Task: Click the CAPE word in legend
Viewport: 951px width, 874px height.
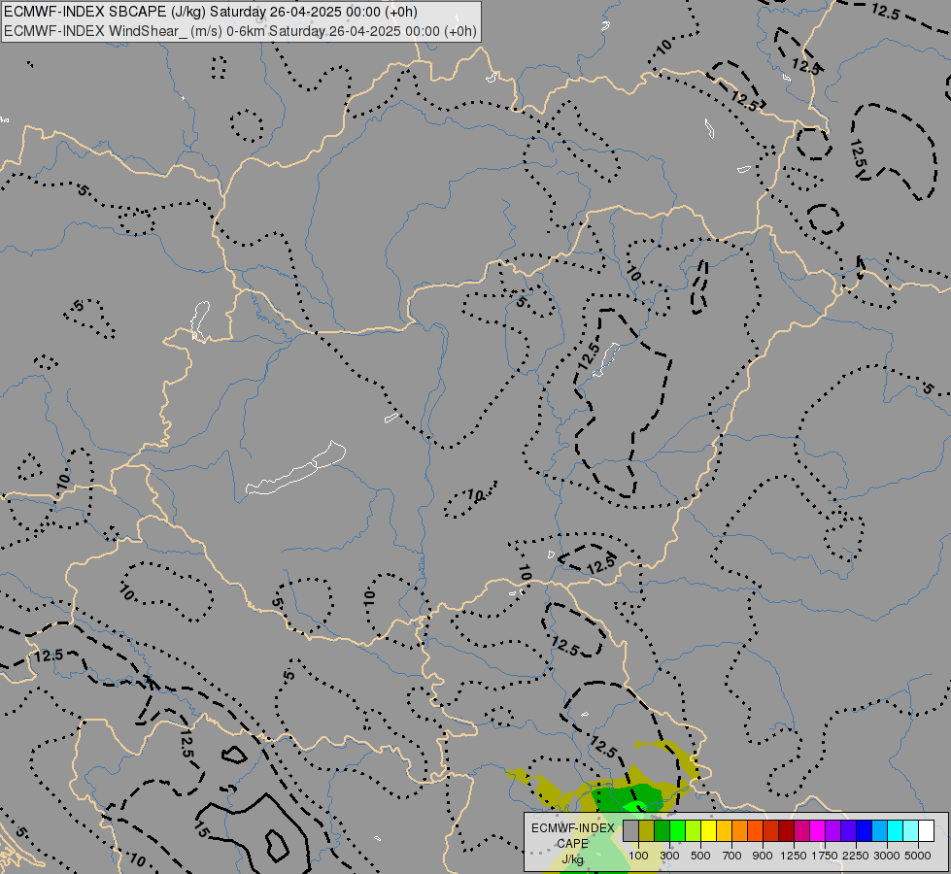Action: click(572, 844)
